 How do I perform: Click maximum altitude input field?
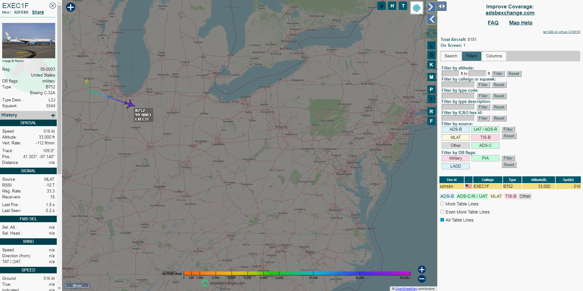pyautogui.click(x=478, y=73)
